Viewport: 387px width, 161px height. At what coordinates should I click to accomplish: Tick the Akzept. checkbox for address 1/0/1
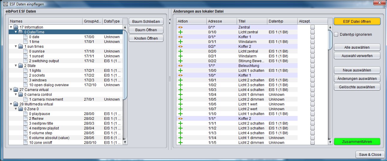tap(313, 80)
